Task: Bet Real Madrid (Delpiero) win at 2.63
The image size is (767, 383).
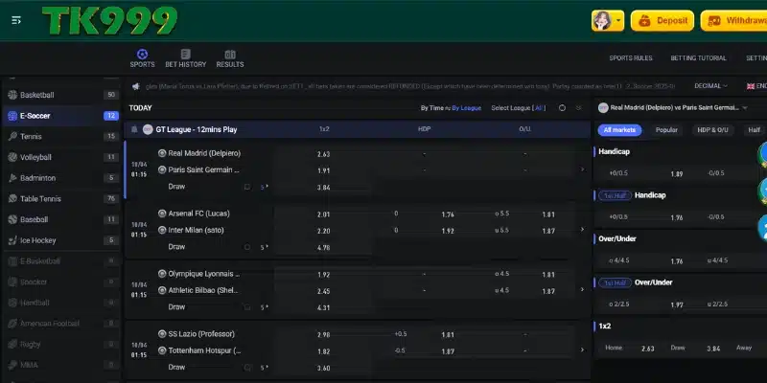Action: tap(323, 154)
